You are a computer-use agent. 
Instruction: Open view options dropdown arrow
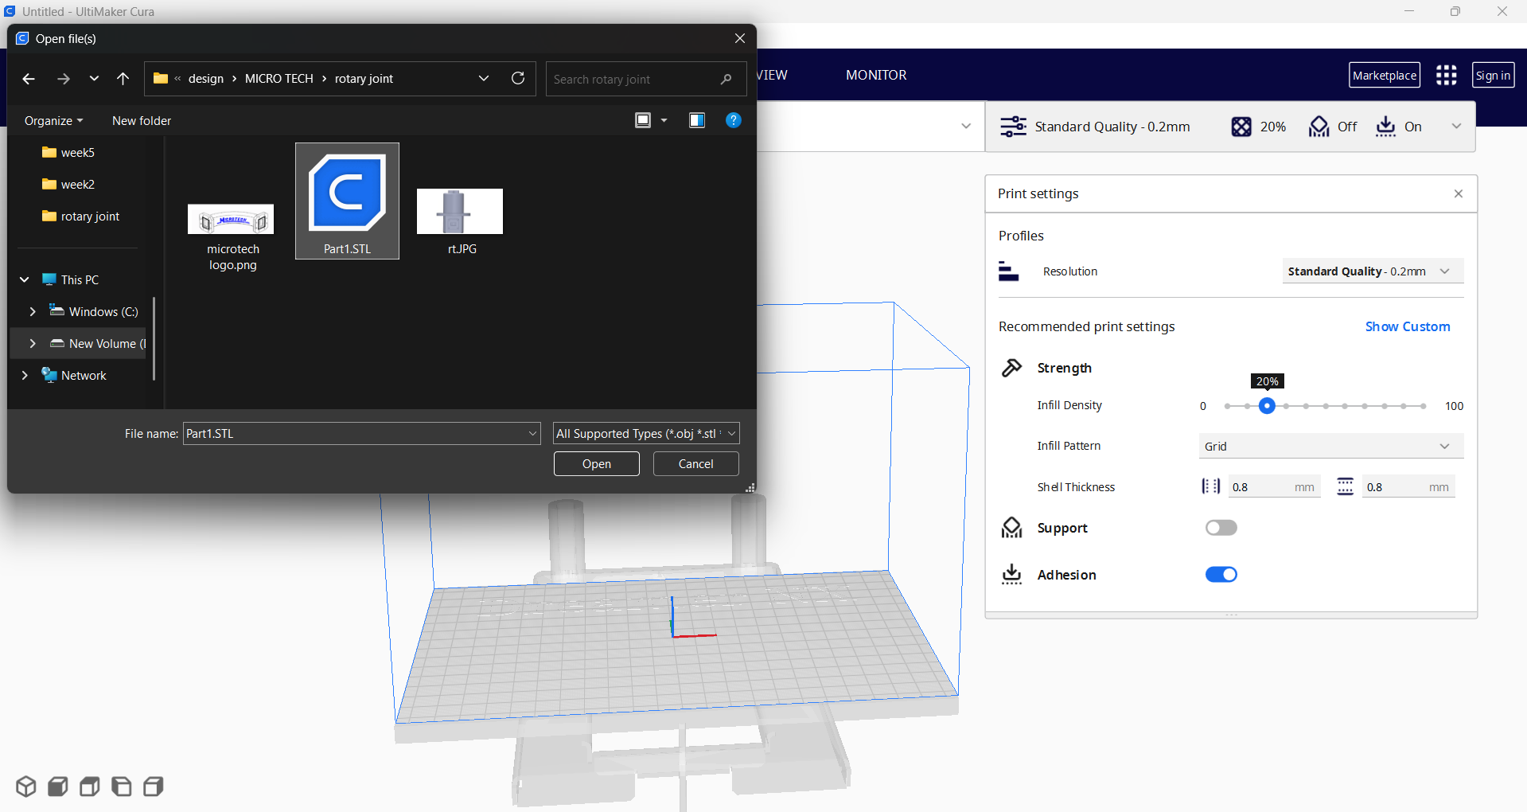coord(664,120)
